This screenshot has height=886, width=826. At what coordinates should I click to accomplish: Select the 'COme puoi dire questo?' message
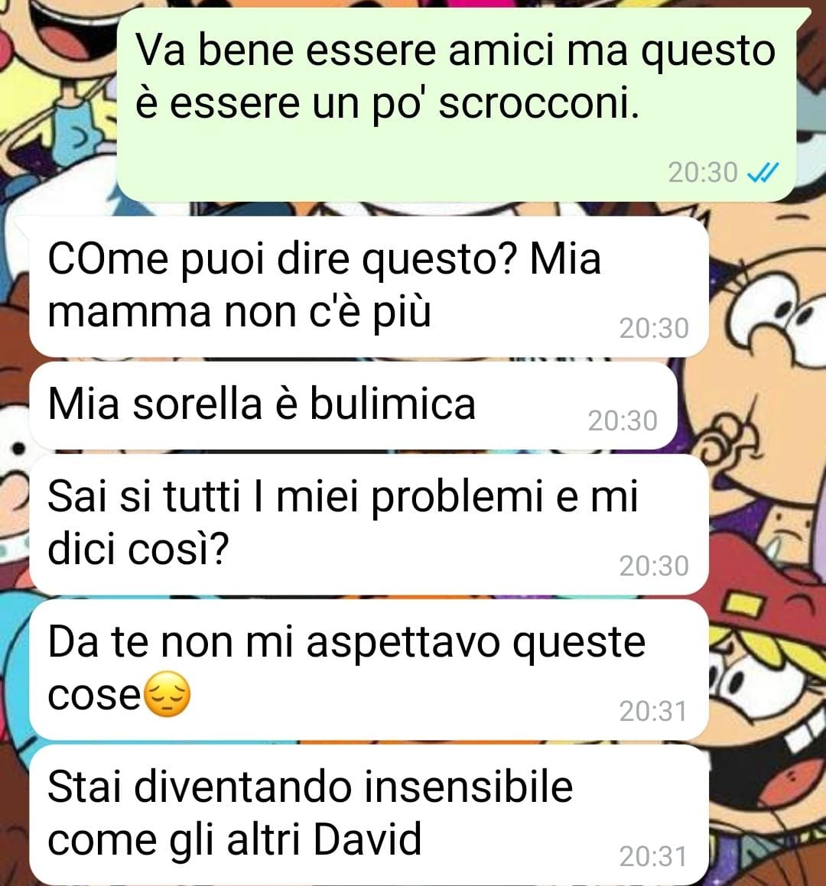pos(369,287)
